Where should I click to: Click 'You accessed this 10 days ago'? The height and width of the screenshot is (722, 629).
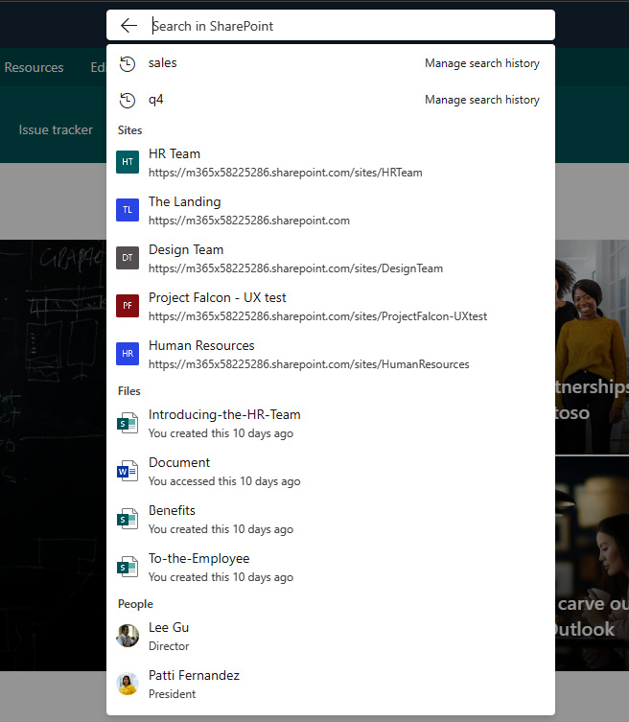coord(224,481)
